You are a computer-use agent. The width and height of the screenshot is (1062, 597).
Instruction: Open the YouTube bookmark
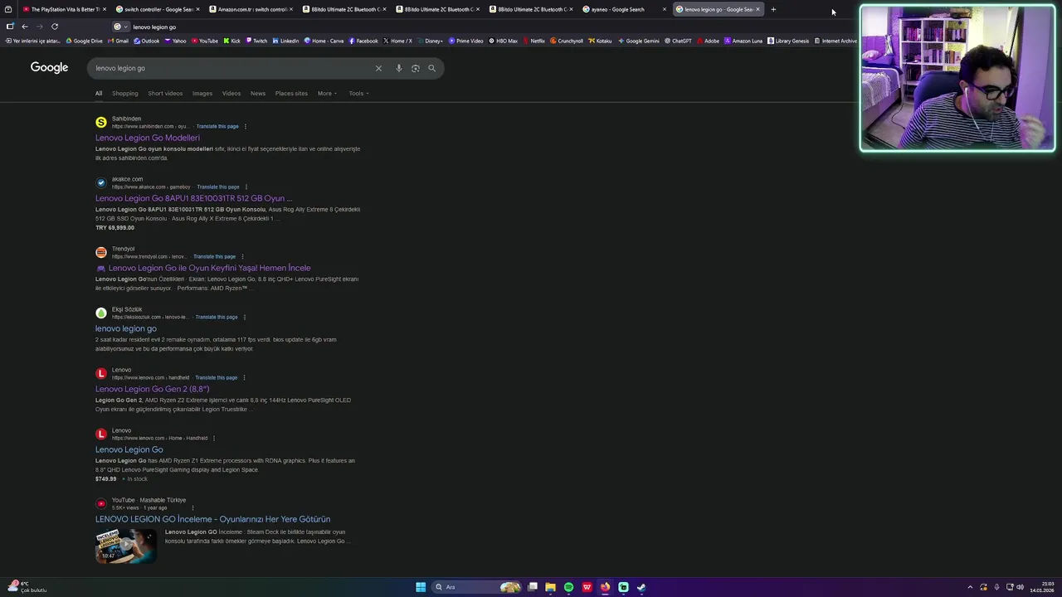pyautogui.click(x=205, y=41)
